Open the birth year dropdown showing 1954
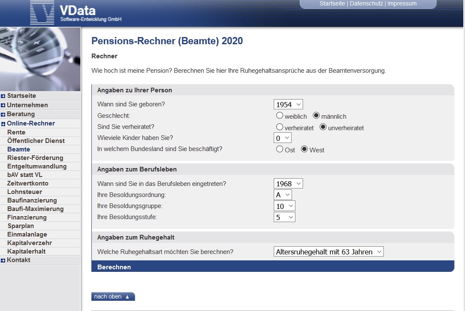 288,105
